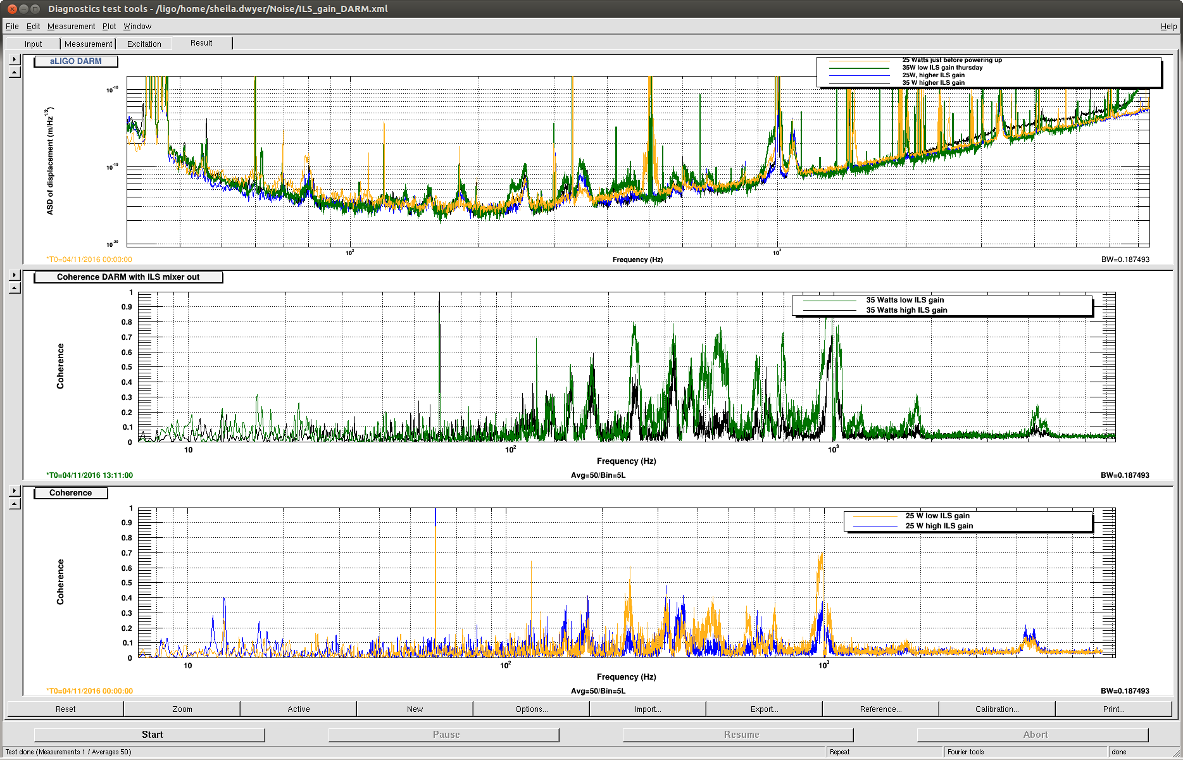Click the T0=04/11/2016 13:11:00 timestamp label
The image size is (1183, 760).
(x=89, y=475)
